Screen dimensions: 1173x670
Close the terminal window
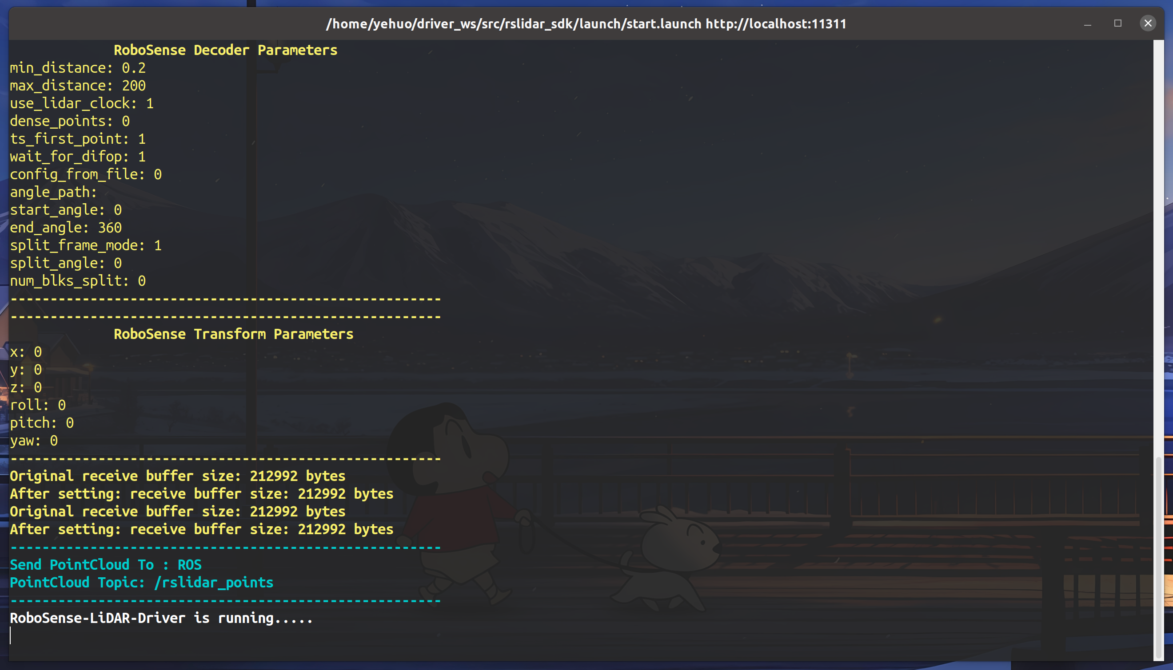click(1148, 23)
